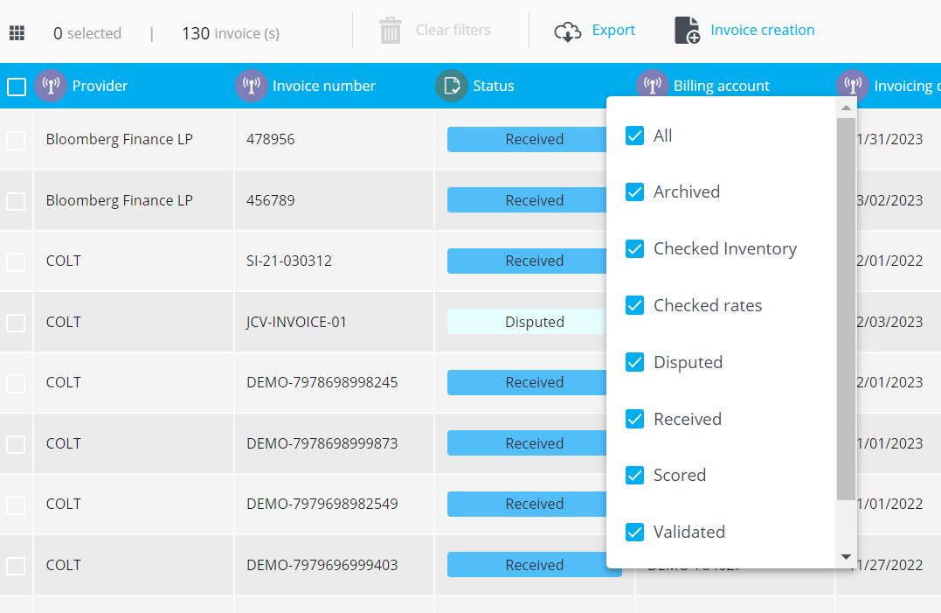Screen dimensions: 941x613
Task: Toggle the Archived status checkbox
Action: [x=635, y=192]
